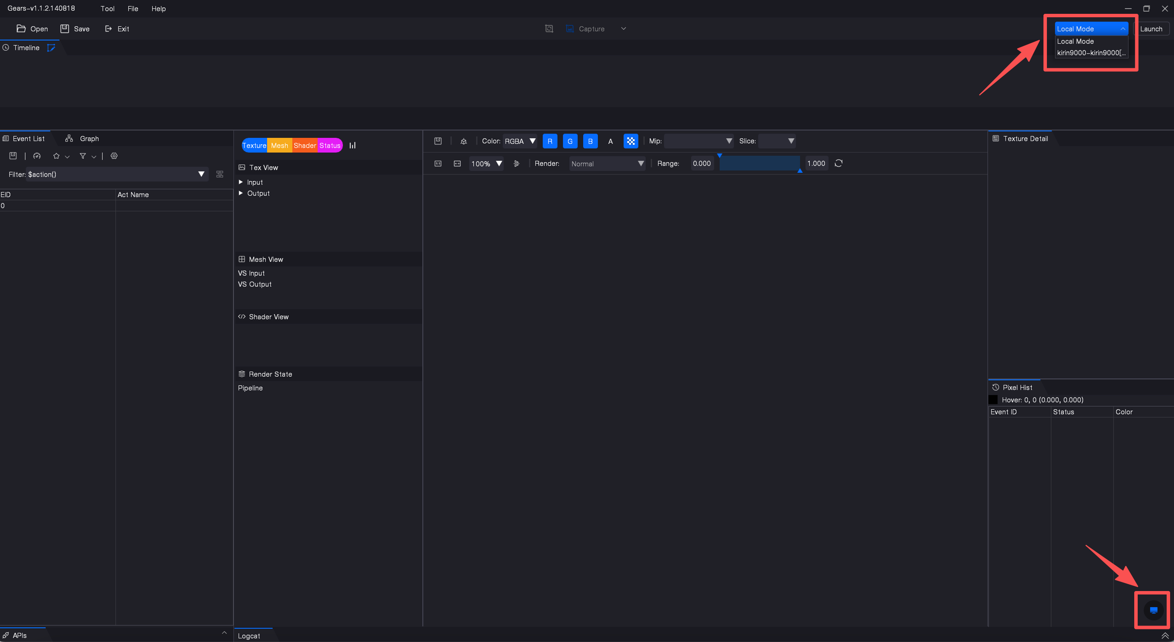1174x642 pixels.
Task: Toggle the checkerboard background
Action: click(x=631, y=141)
